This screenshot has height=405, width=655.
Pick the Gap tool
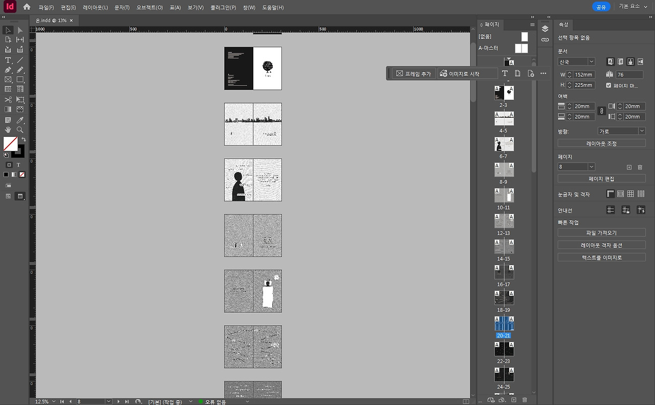(20, 39)
